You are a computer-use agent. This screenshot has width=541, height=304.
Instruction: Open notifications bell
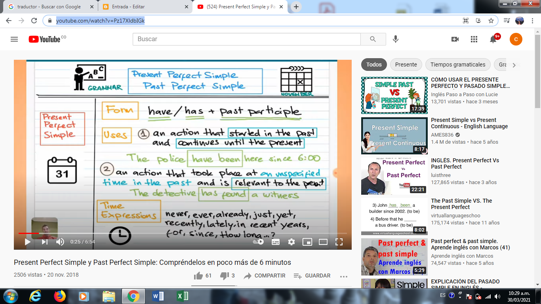point(493,39)
